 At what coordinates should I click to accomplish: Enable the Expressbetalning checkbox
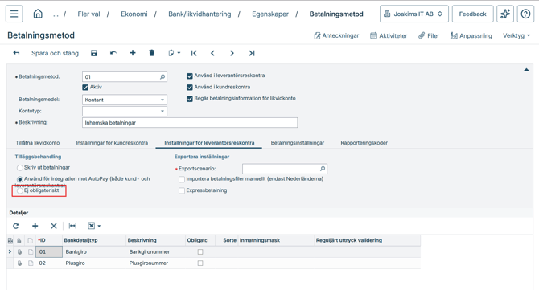click(182, 190)
